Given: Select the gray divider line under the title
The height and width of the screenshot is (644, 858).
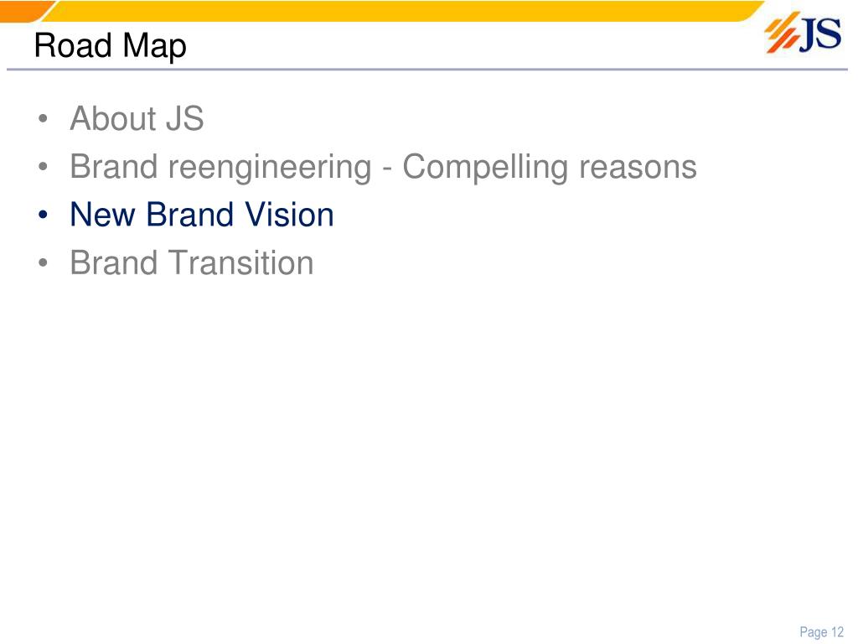Looking at the screenshot, I should coord(426,70).
